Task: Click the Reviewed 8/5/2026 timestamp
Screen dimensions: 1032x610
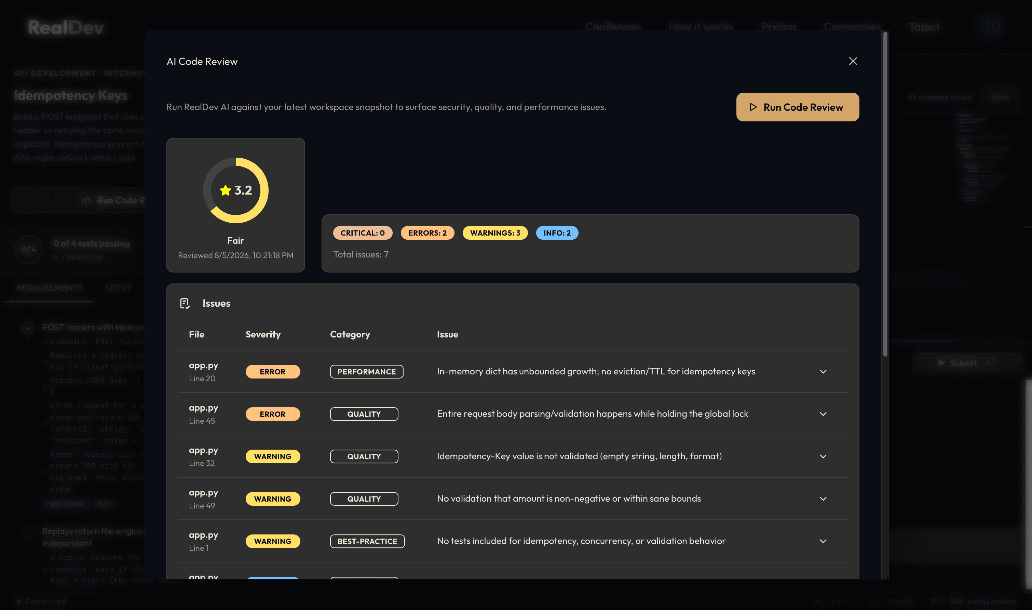Action: pyautogui.click(x=235, y=255)
